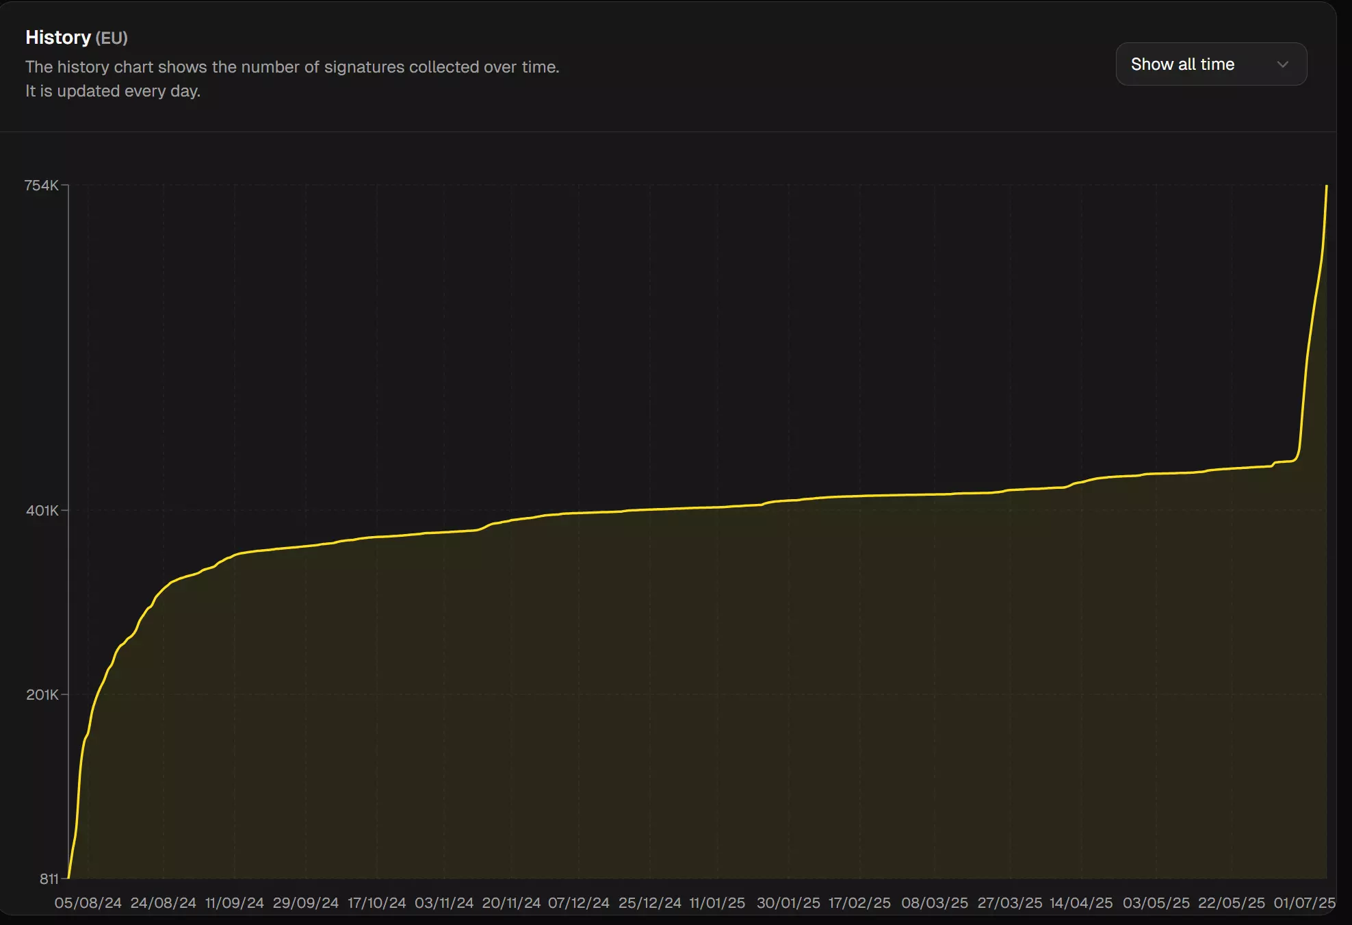1352x925 pixels.
Task: Click the '30/01/25' date label
Action: coord(788,902)
